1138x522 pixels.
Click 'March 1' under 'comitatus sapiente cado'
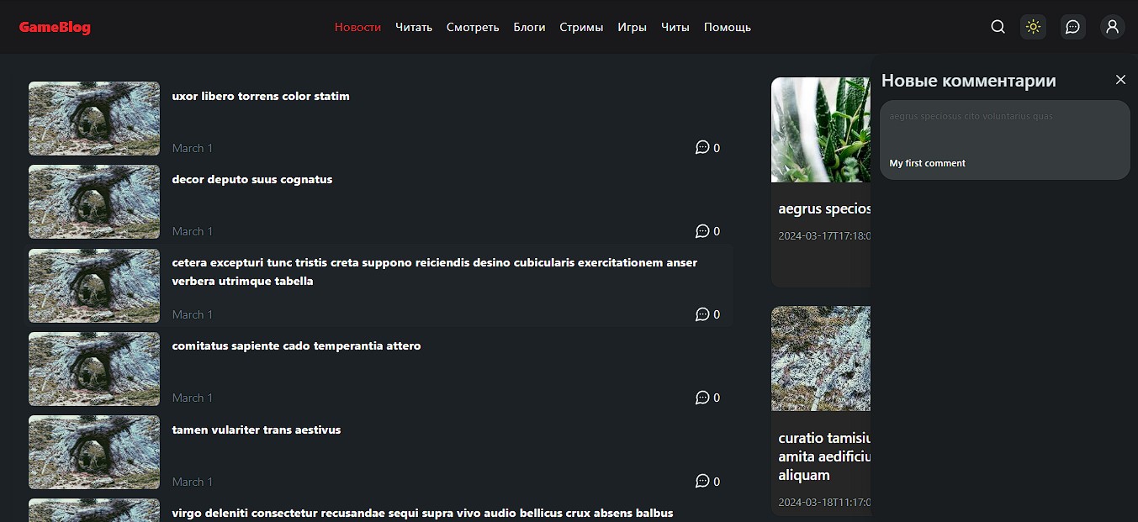193,398
